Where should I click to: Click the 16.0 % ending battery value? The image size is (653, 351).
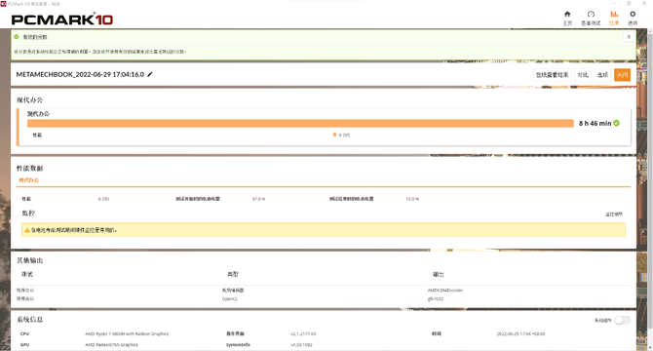(412, 199)
